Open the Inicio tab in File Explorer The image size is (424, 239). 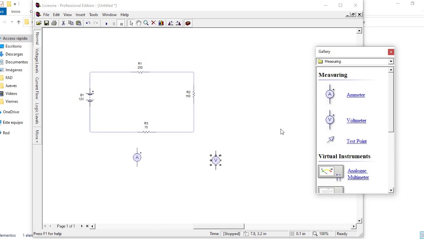[16, 12]
